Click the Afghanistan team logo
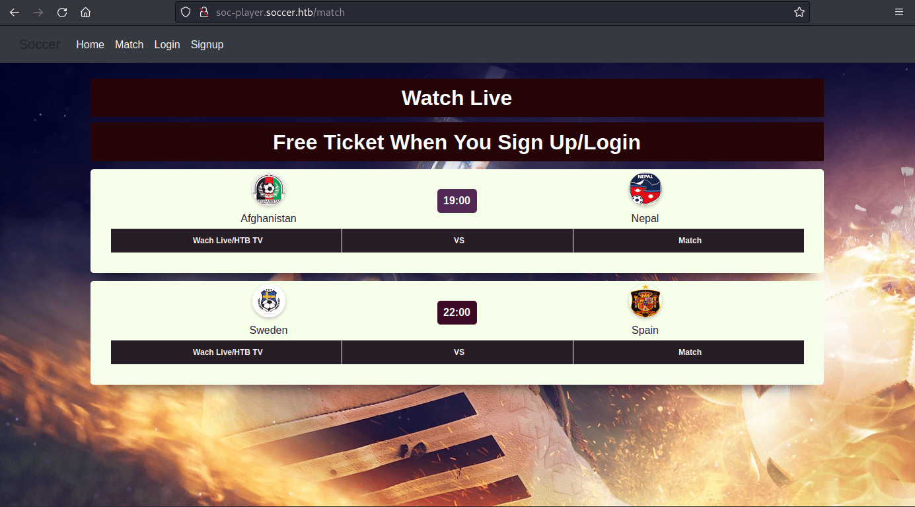This screenshot has width=915, height=507. coord(269,190)
